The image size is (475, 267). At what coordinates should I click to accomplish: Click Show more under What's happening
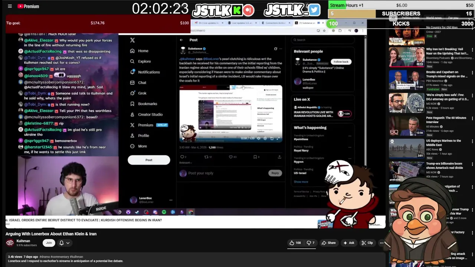pyautogui.click(x=301, y=182)
